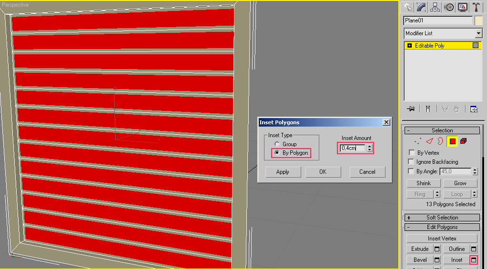Switch to Element sub-object level
487x269 pixels.
pos(463,141)
